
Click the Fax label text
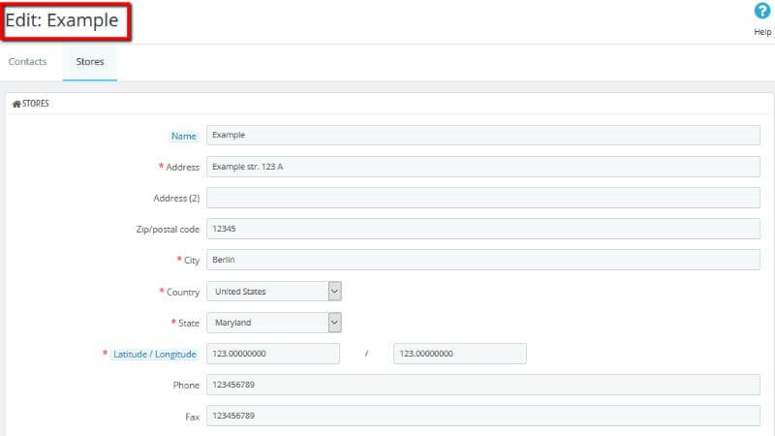point(192,417)
